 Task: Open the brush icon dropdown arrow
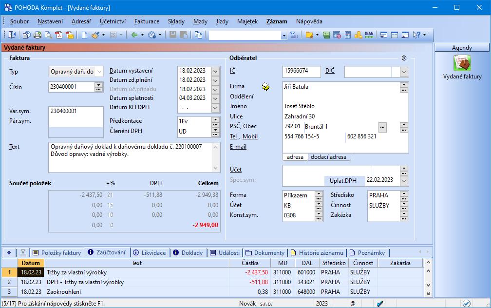[103, 35]
